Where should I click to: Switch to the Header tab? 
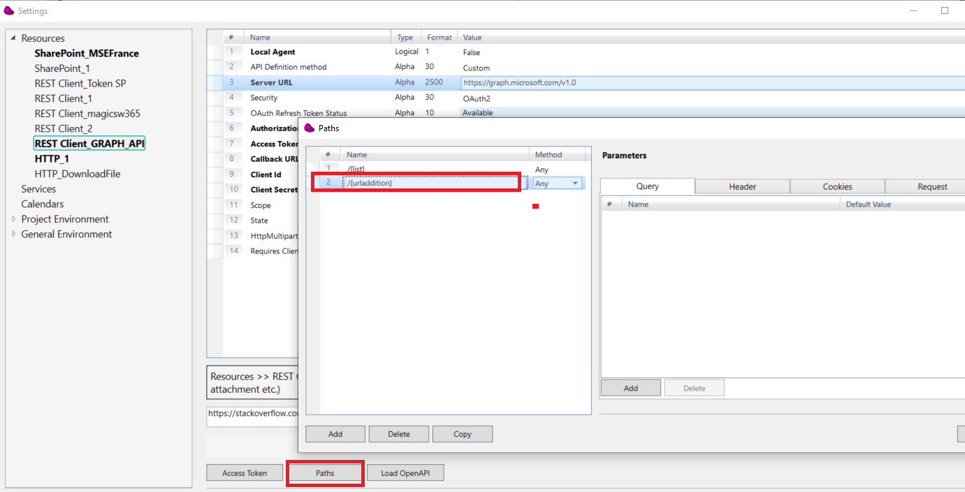(742, 186)
